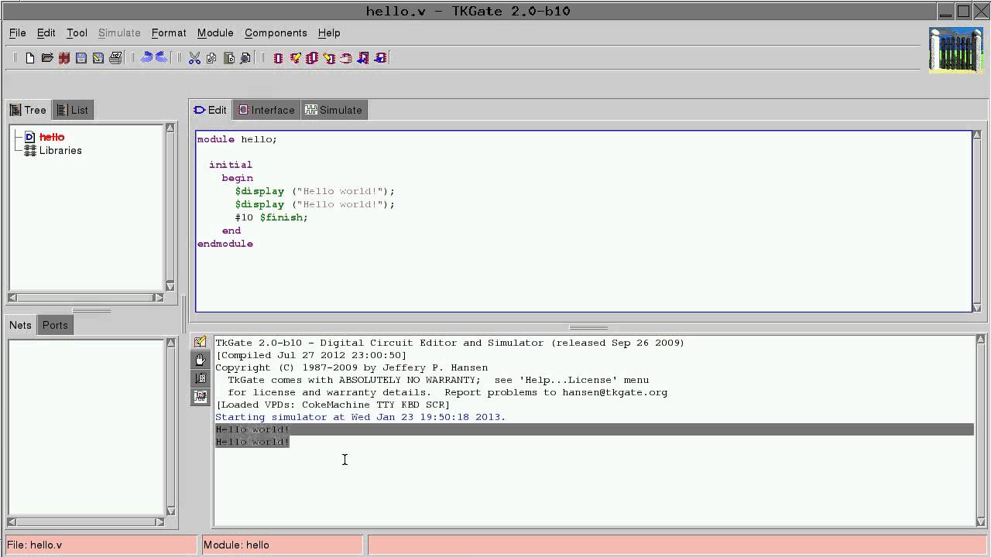Click the tree panel scroll-up arrow

point(170,128)
